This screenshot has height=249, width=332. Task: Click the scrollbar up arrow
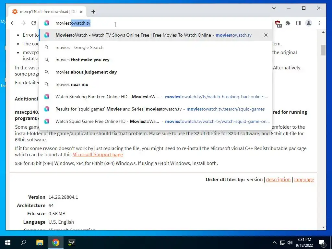(x=323, y=32)
